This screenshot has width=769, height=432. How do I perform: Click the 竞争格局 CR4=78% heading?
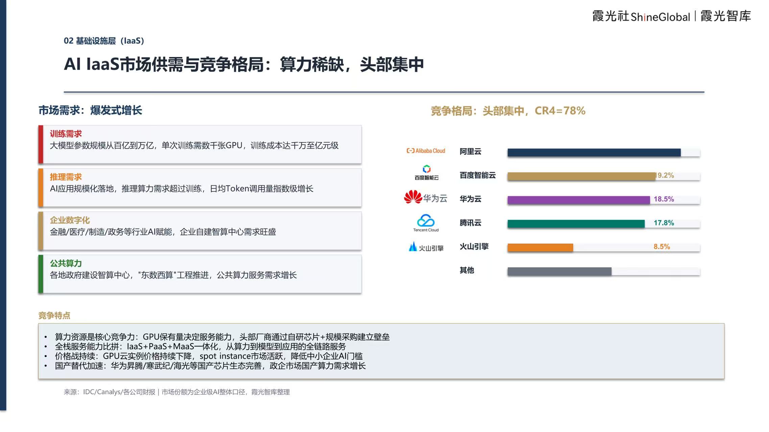click(x=508, y=111)
